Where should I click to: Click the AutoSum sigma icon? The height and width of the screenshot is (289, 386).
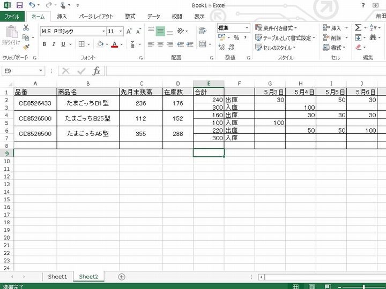pos(358,28)
